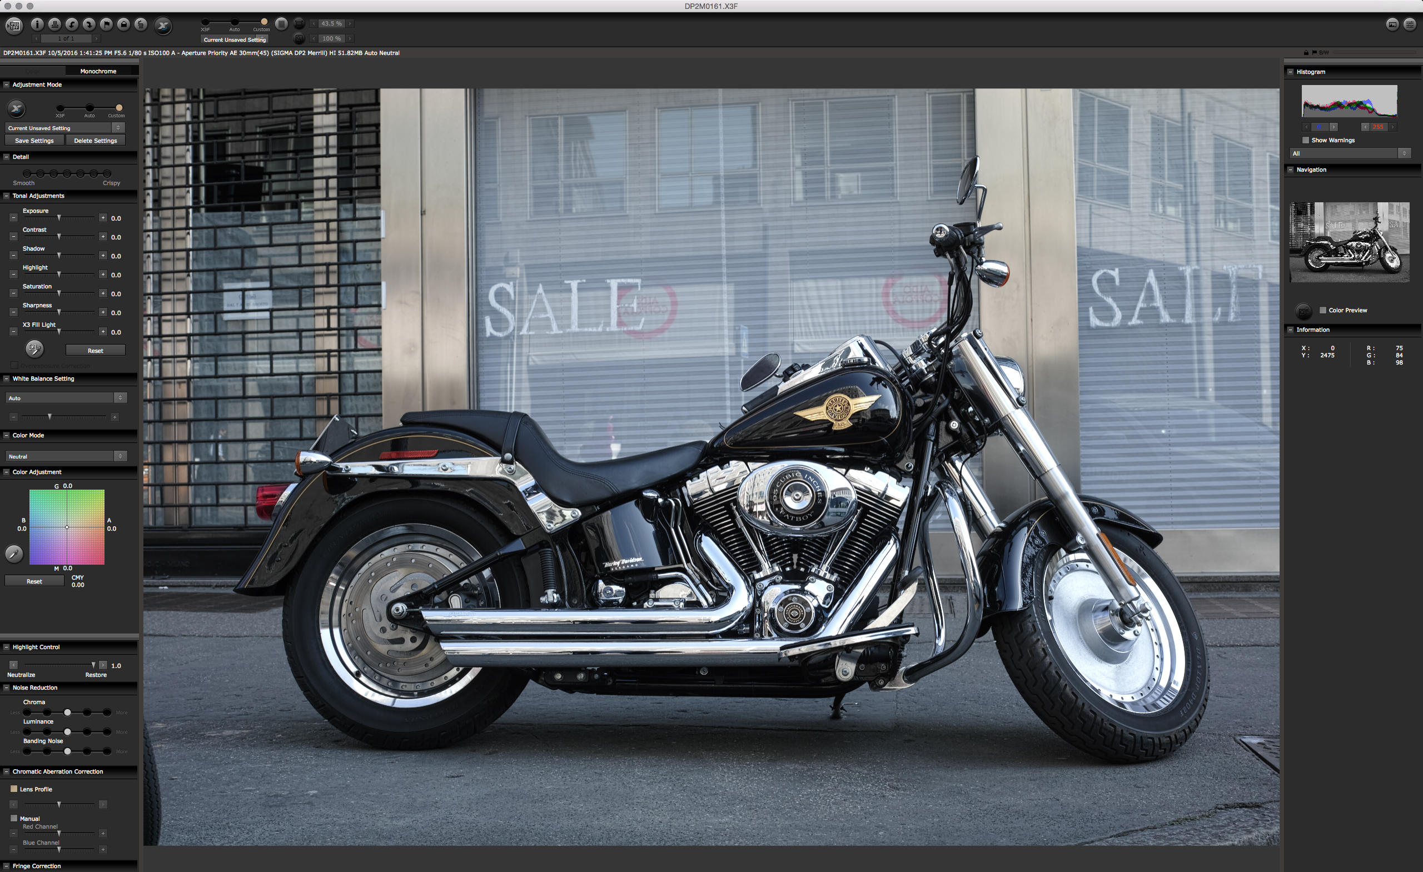The height and width of the screenshot is (872, 1423).
Task: Open Current Unsaved Setting dropdown in left panel
Action: pyautogui.click(x=64, y=128)
